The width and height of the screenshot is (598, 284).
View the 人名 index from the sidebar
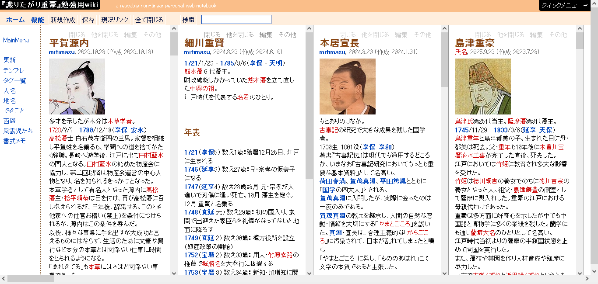click(x=11, y=91)
